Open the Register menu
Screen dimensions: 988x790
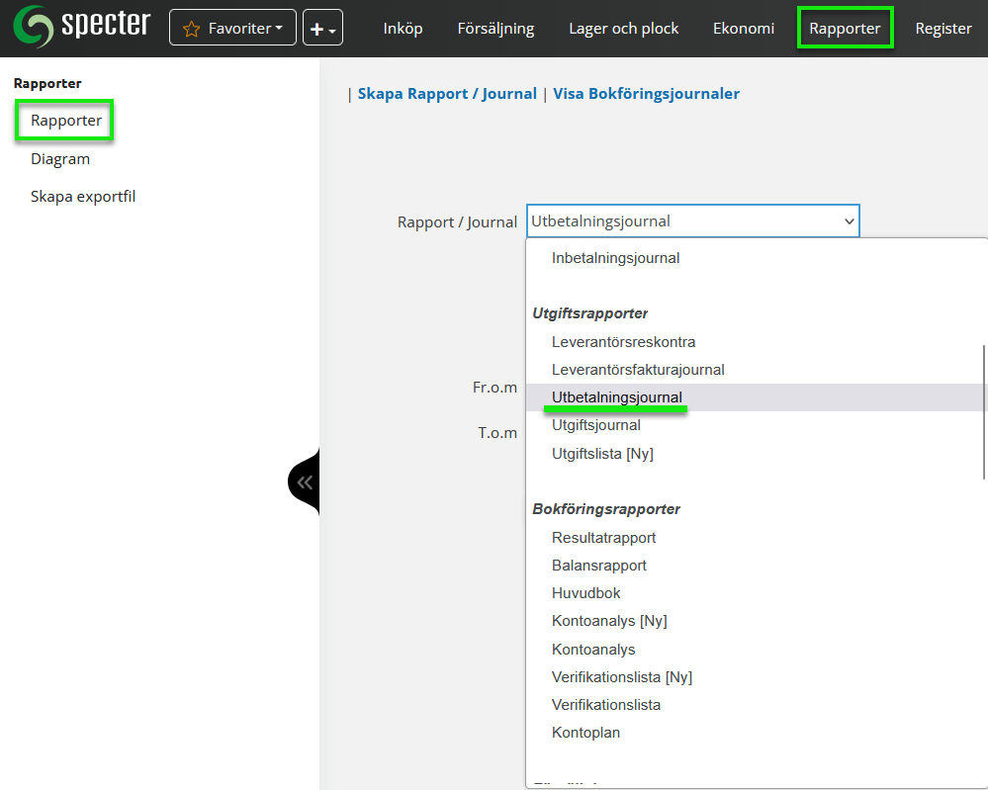pos(943,29)
